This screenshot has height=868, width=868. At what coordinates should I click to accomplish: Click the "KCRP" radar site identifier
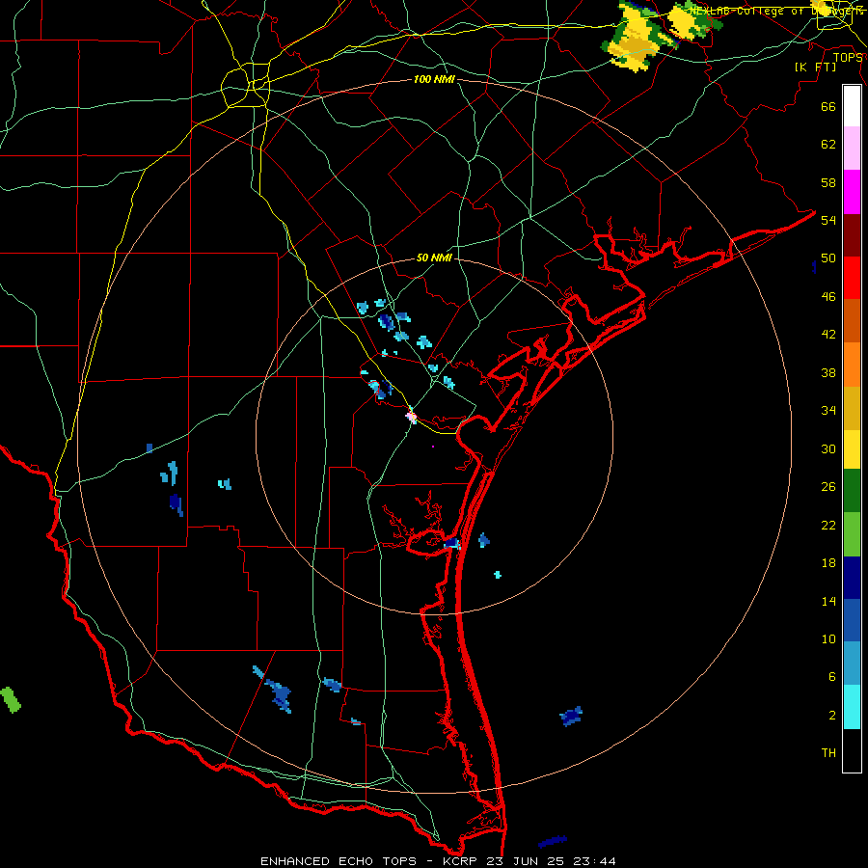point(459,861)
